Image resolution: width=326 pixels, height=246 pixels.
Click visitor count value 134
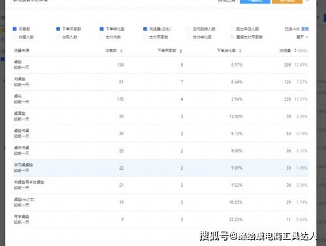(x=120, y=65)
